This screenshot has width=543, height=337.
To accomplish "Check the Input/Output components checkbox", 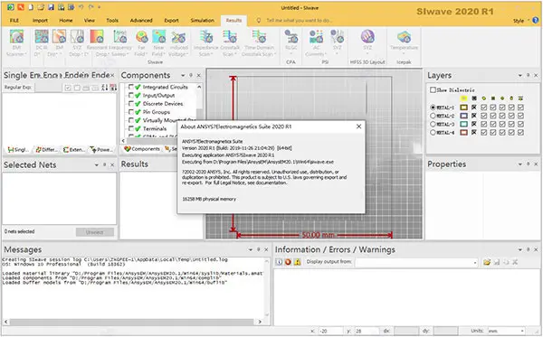I will point(131,95).
